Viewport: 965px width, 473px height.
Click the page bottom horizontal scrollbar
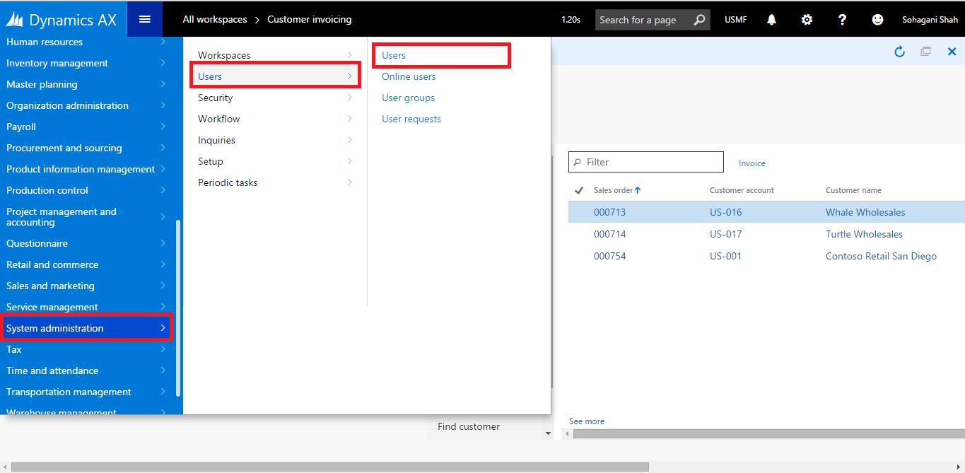(330, 467)
